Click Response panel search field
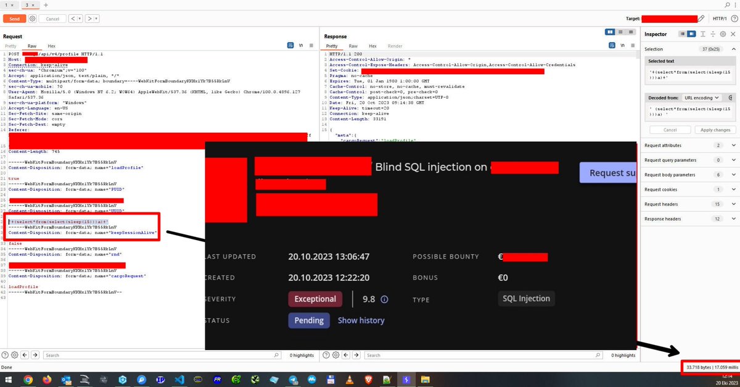The width and height of the screenshot is (740, 387). [484, 356]
